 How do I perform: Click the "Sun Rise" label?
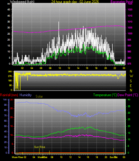click(x=40, y=147)
